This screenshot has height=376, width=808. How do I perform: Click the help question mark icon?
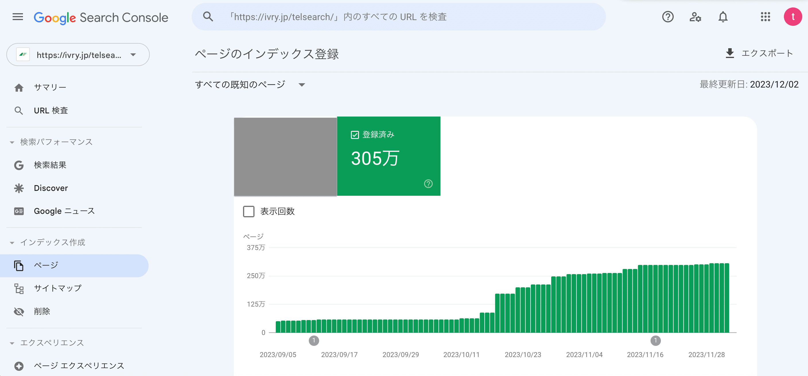(667, 17)
